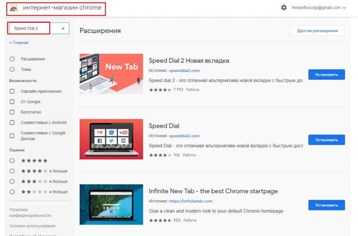The image size is (358, 236).
Task: Toggle the Совместимые с Android checkbox
Action: pos(12,122)
